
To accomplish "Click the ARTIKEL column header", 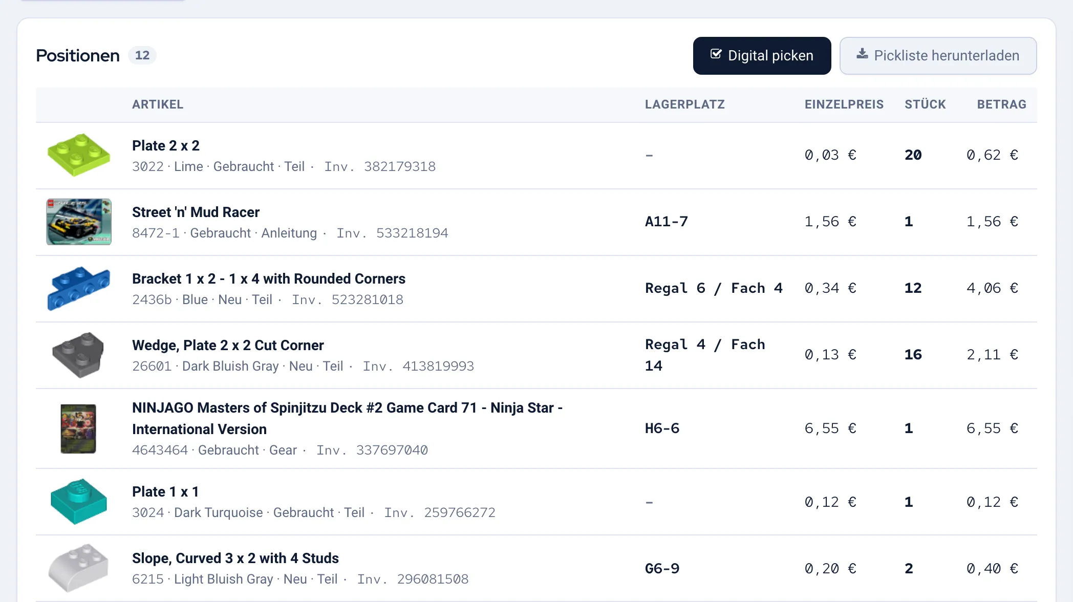I will (158, 104).
